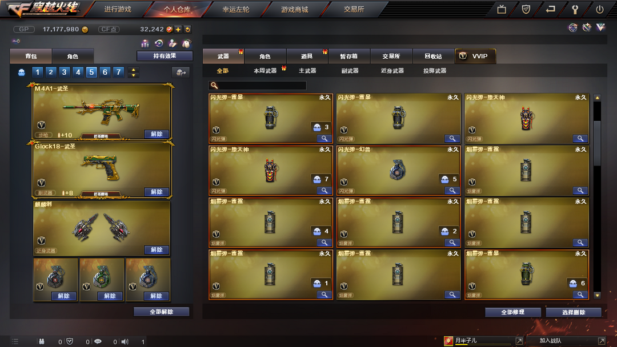Image resolution: width=617 pixels, height=347 pixels.
Task: Click the 全部修理 button
Action: (x=512, y=312)
